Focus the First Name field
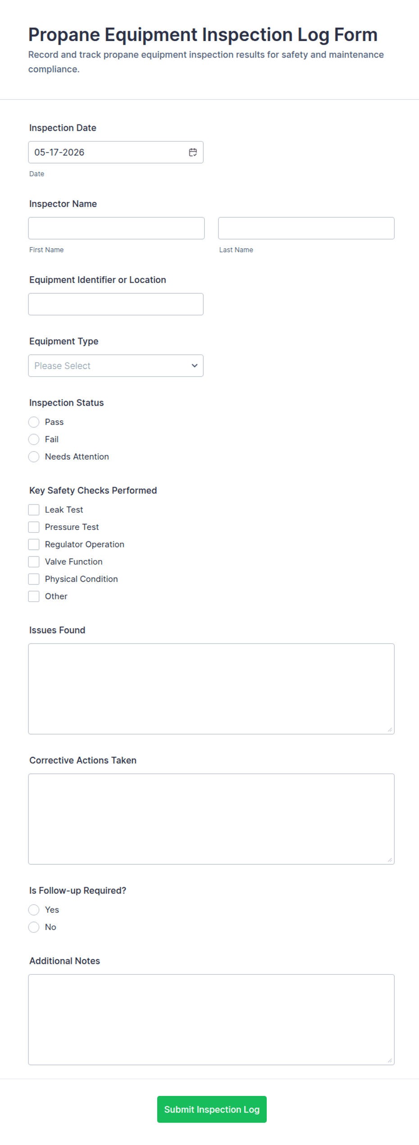The width and height of the screenshot is (419, 1145). tap(116, 228)
